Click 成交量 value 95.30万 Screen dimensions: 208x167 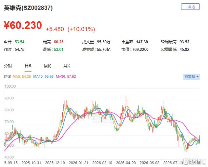pyautogui.click(x=104, y=42)
